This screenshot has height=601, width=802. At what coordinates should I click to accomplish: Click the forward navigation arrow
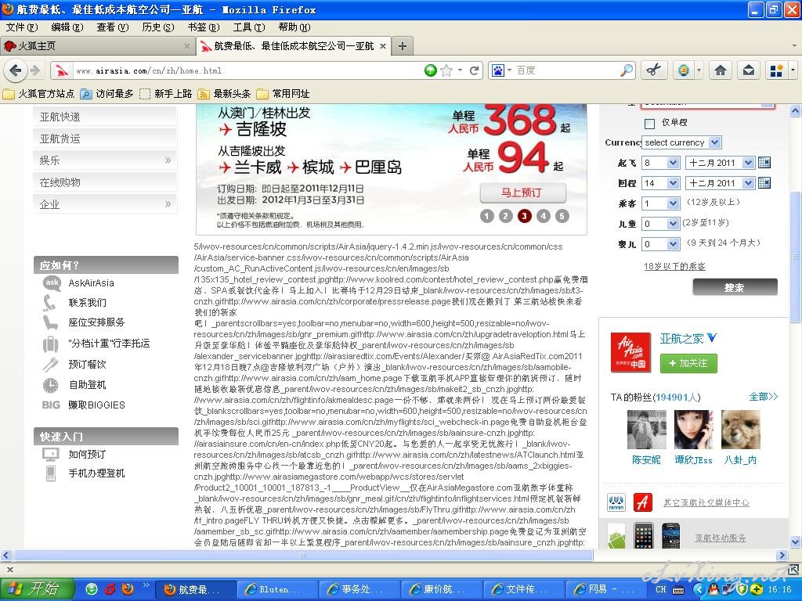pos(34,70)
